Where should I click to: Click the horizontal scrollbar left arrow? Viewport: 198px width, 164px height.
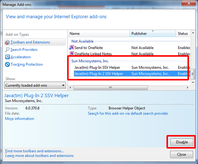(70, 87)
